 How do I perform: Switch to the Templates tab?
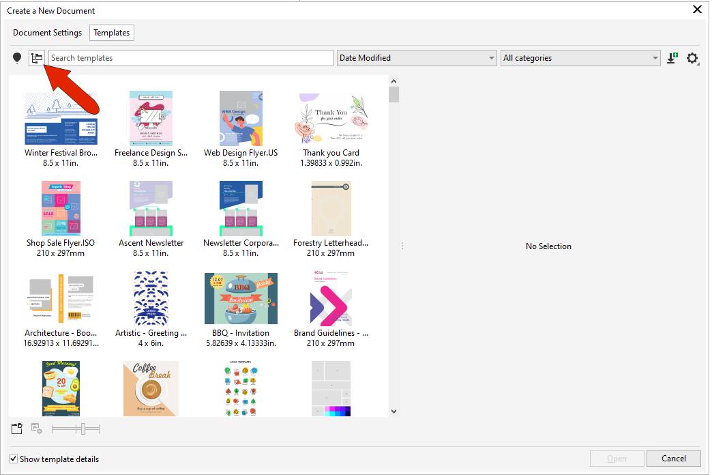pos(111,32)
